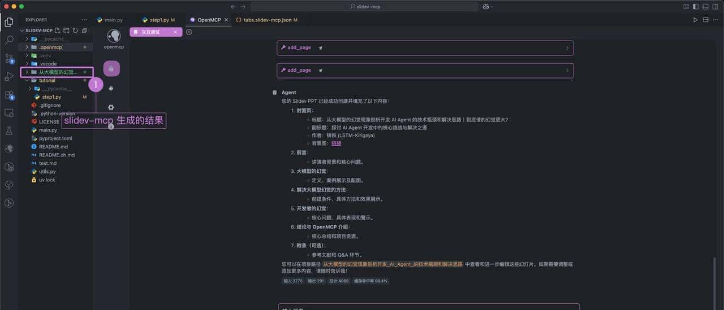Open the Copilot icon in title bar
The height and width of the screenshot is (310, 724).
click(485, 6)
